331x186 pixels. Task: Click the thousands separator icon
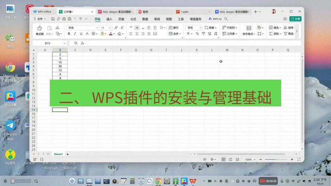pos(203,34)
